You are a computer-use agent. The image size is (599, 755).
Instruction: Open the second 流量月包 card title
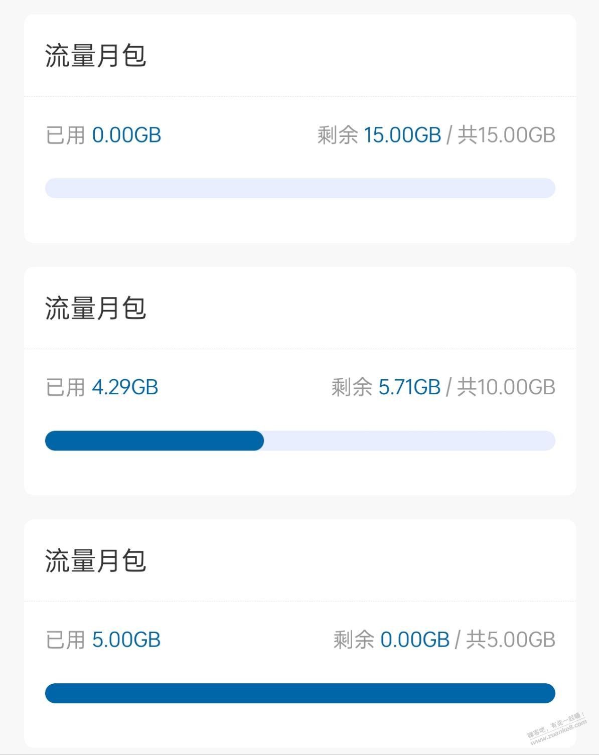[95, 308]
